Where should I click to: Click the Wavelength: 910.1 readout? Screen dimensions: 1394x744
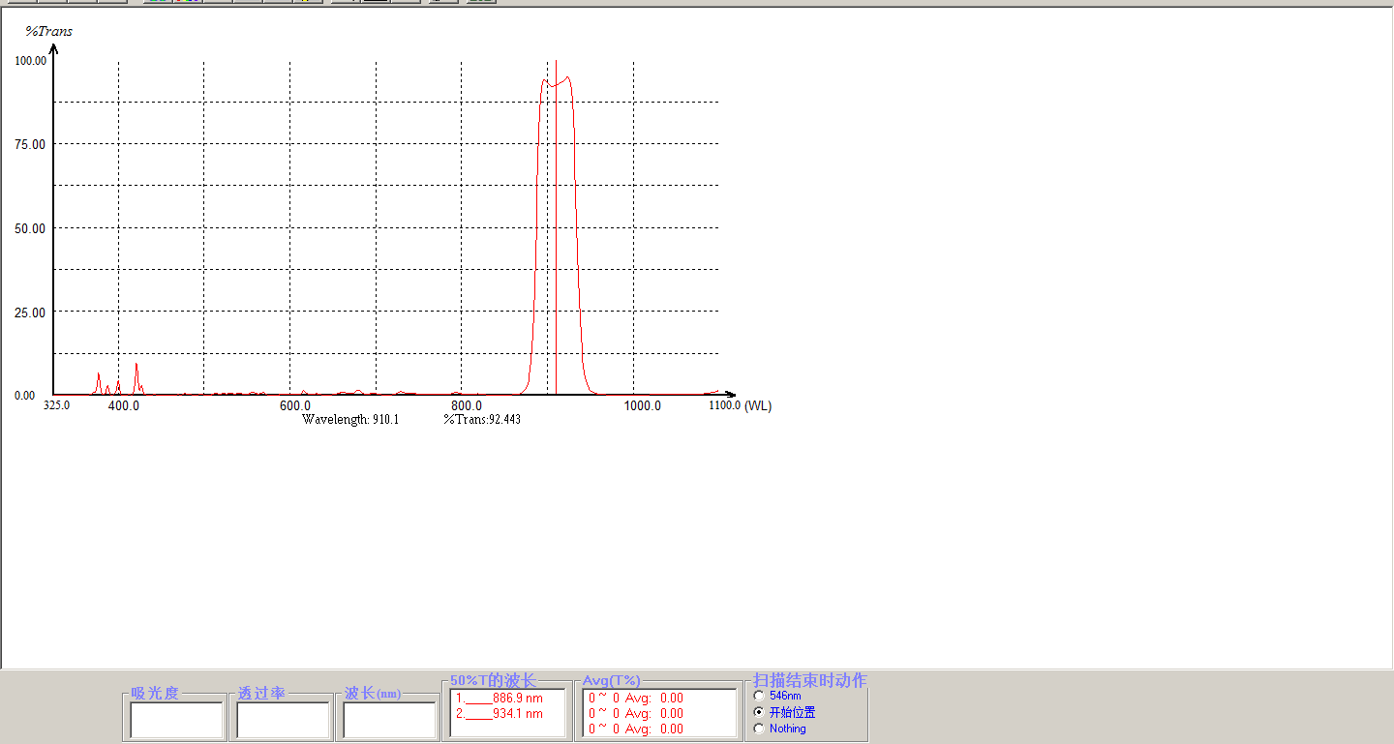[x=350, y=420]
